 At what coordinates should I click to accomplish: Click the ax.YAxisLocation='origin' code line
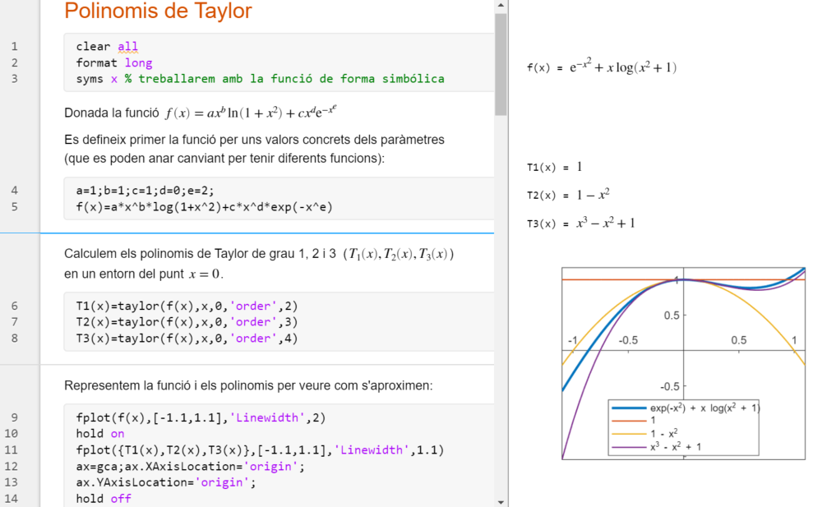coord(165,482)
